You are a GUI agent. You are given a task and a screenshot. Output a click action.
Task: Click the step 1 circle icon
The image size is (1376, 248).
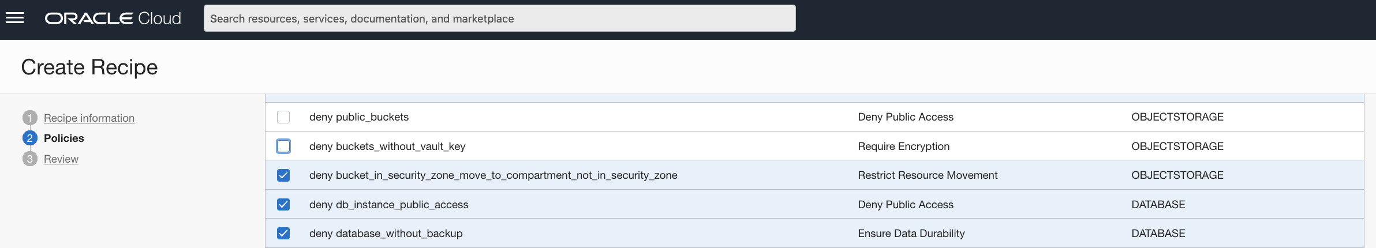30,118
